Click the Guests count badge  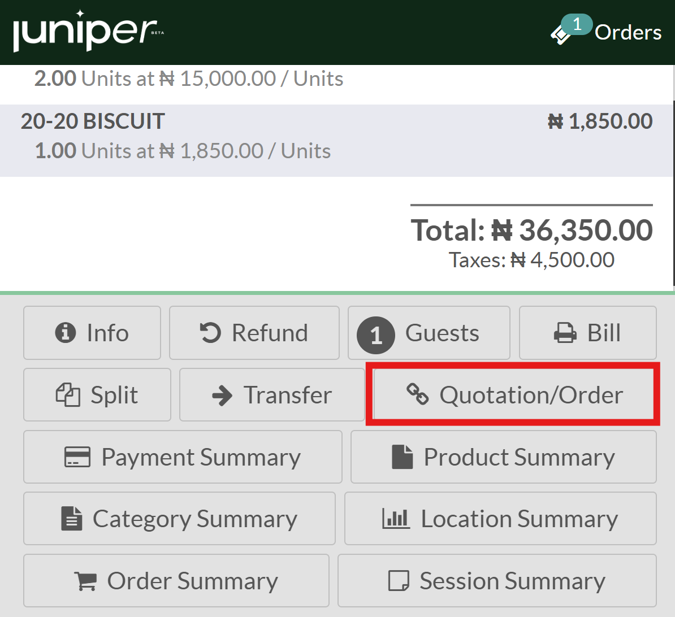pyautogui.click(x=376, y=335)
